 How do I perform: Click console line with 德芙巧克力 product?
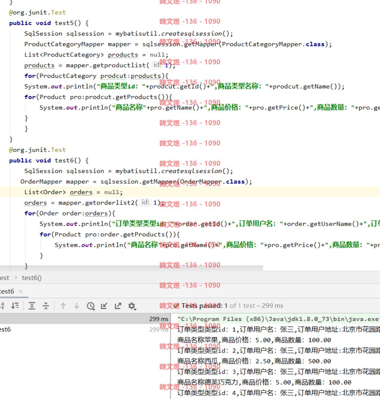[264, 382]
